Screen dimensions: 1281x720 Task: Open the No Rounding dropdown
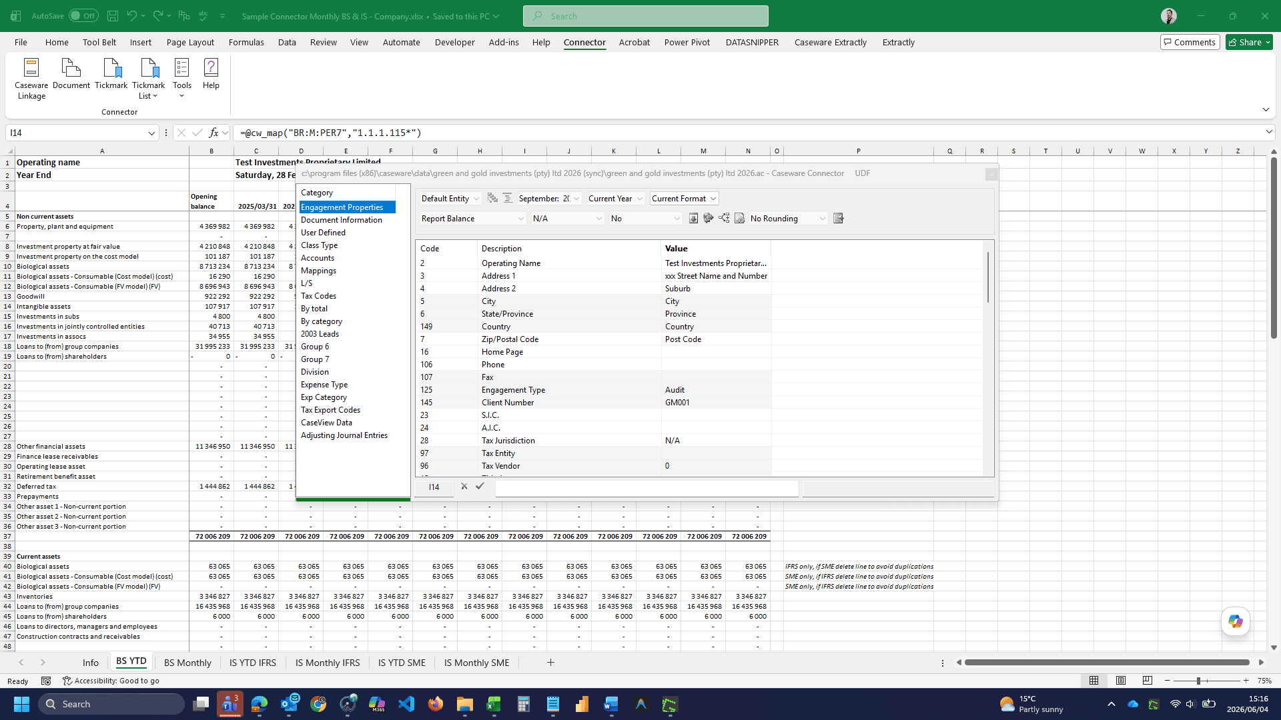tap(788, 219)
